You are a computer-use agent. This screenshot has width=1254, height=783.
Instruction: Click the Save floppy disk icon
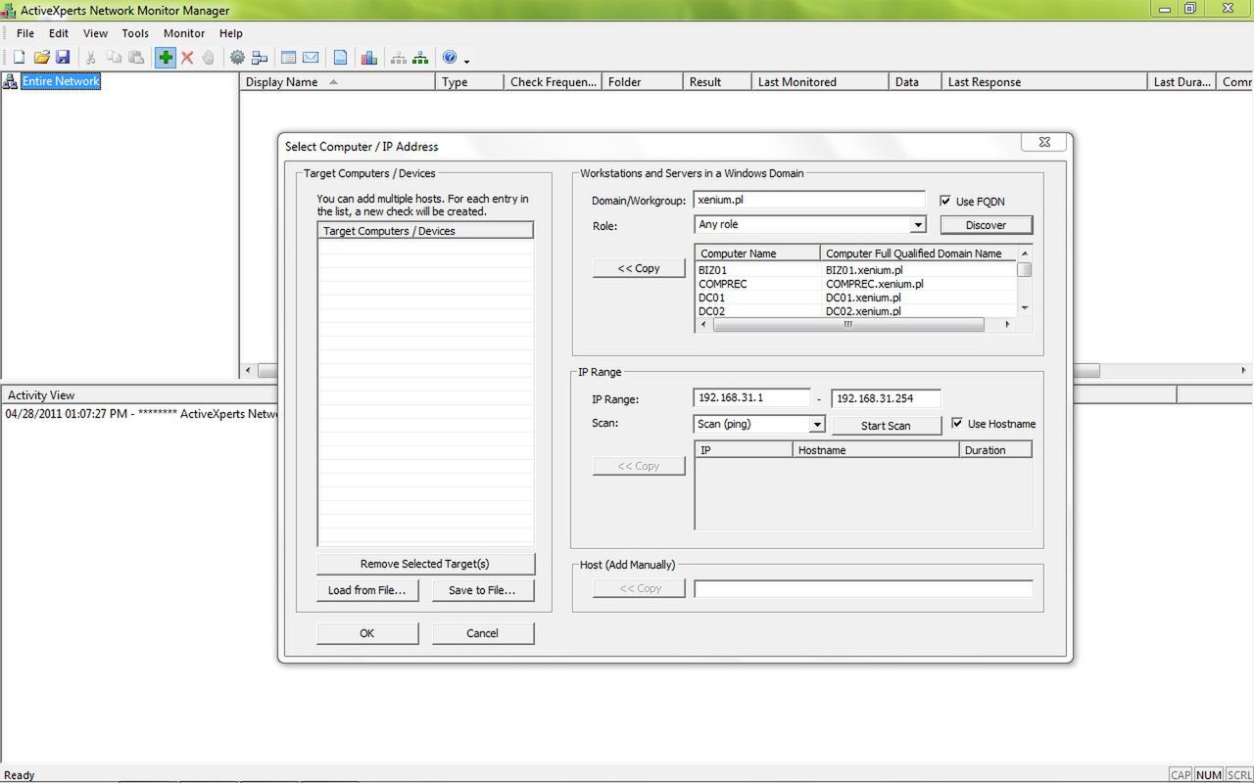pos(62,58)
